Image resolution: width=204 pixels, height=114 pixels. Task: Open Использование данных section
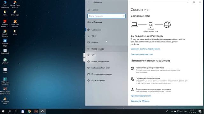pyautogui.click(x=106, y=74)
